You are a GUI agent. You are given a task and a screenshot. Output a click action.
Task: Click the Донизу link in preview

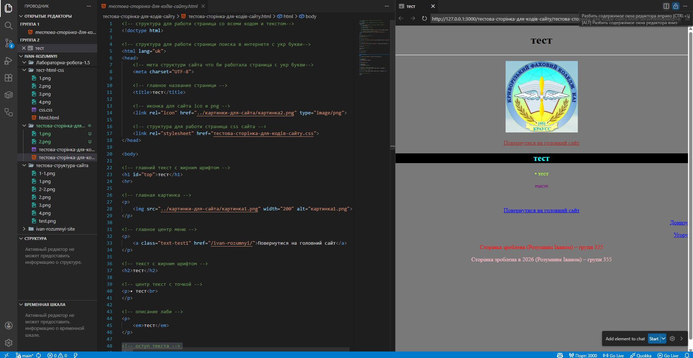[x=679, y=223]
